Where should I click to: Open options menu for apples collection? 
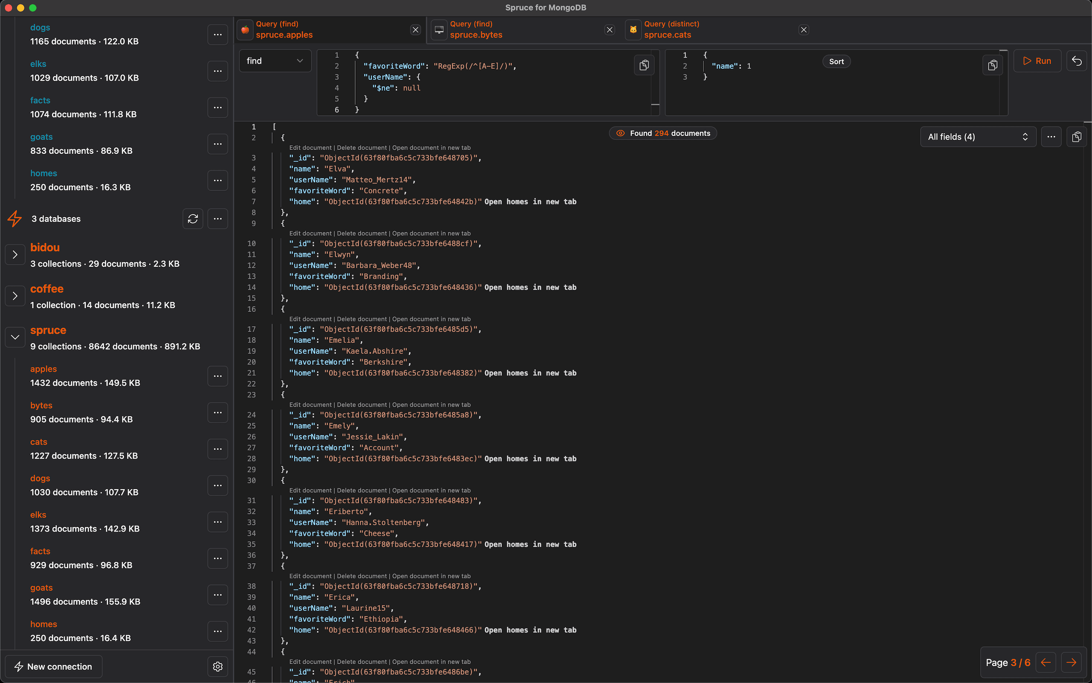[x=218, y=376]
